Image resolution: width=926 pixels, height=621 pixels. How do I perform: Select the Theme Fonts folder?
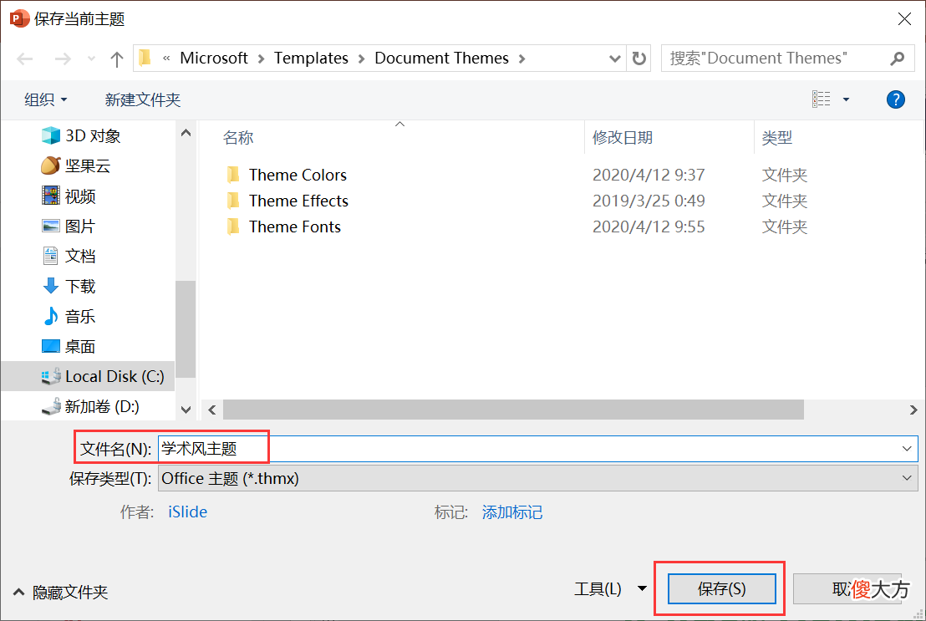pos(295,227)
